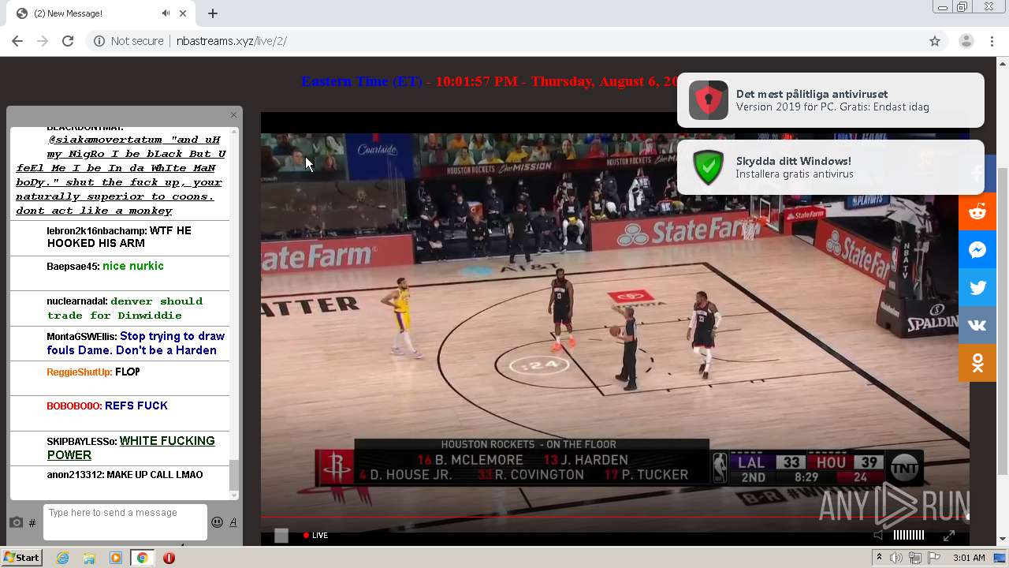Open Action Center flag icon
This screenshot has height=568, width=1009.
(x=933, y=558)
